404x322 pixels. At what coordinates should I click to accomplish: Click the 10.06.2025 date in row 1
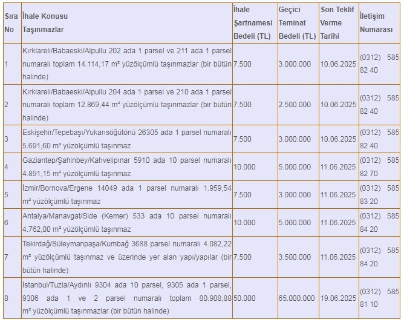click(x=338, y=64)
